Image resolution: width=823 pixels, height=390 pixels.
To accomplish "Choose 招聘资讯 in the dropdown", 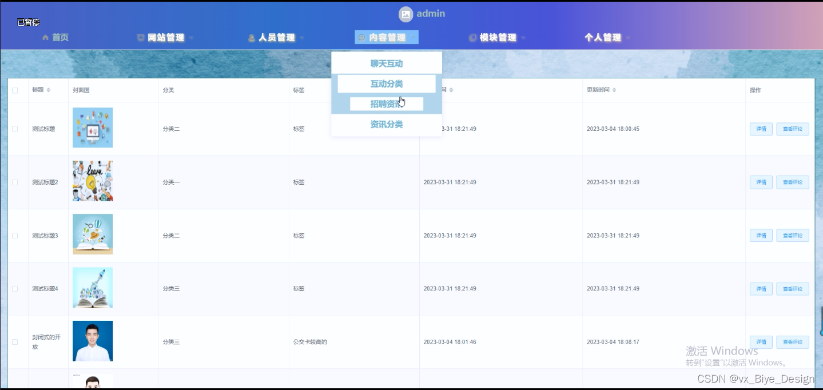I will pyautogui.click(x=387, y=104).
